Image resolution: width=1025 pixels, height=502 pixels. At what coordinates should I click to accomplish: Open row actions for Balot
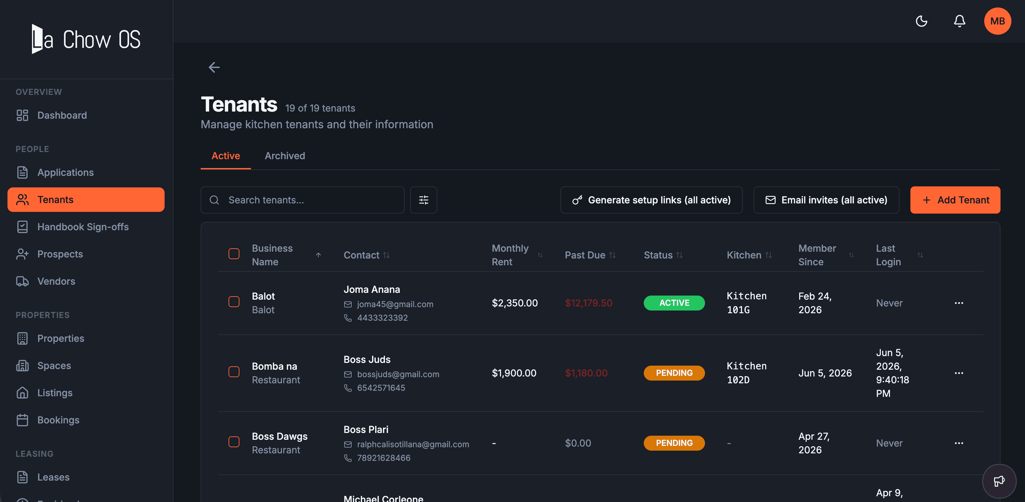click(x=959, y=303)
